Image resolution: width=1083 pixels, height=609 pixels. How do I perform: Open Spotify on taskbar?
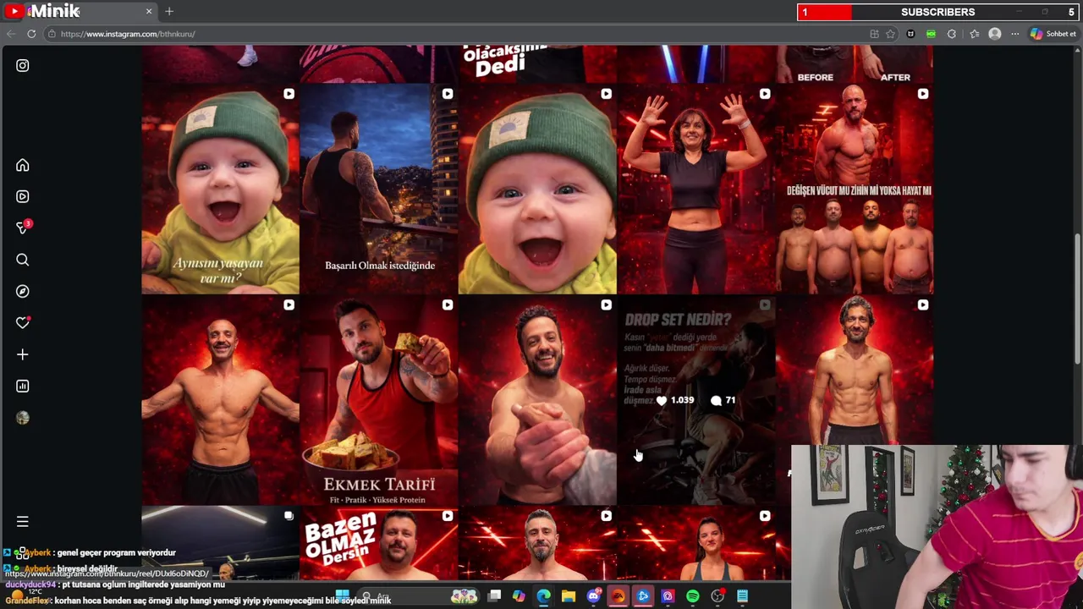click(x=693, y=596)
